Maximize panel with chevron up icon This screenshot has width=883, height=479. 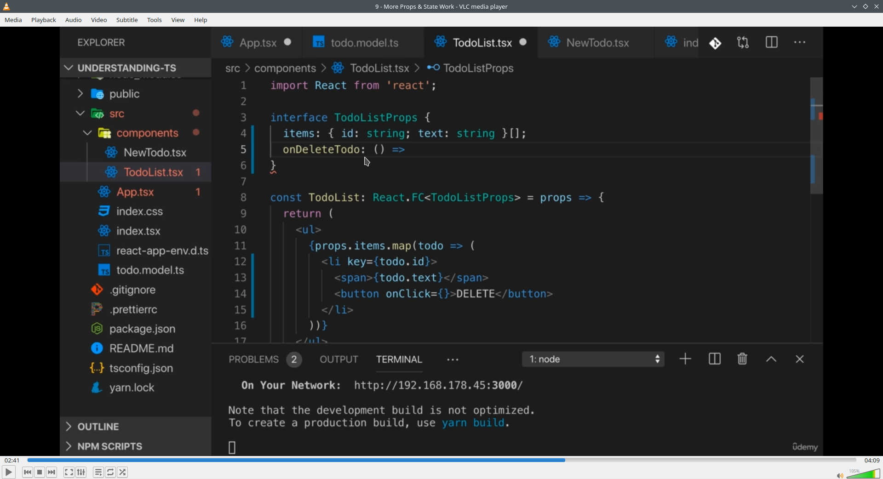771,359
